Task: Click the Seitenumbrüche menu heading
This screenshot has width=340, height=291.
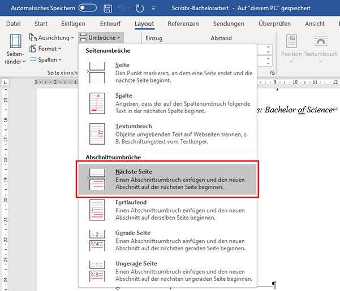Action: [x=108, y=50]
